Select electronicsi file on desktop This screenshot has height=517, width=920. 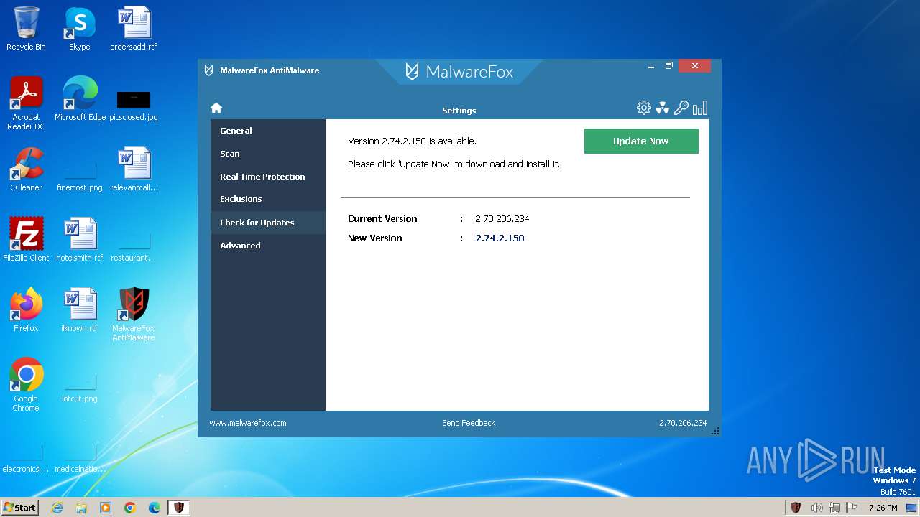tap(26, 457)
